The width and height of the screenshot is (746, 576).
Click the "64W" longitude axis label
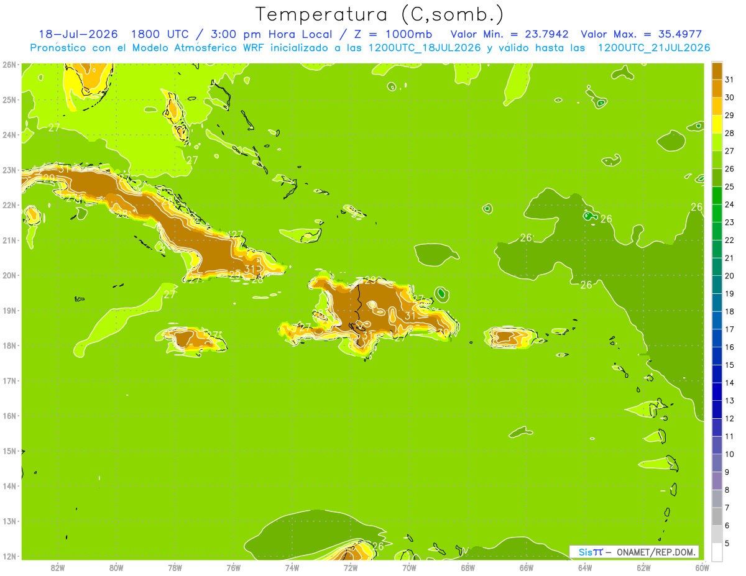(585, 567)
